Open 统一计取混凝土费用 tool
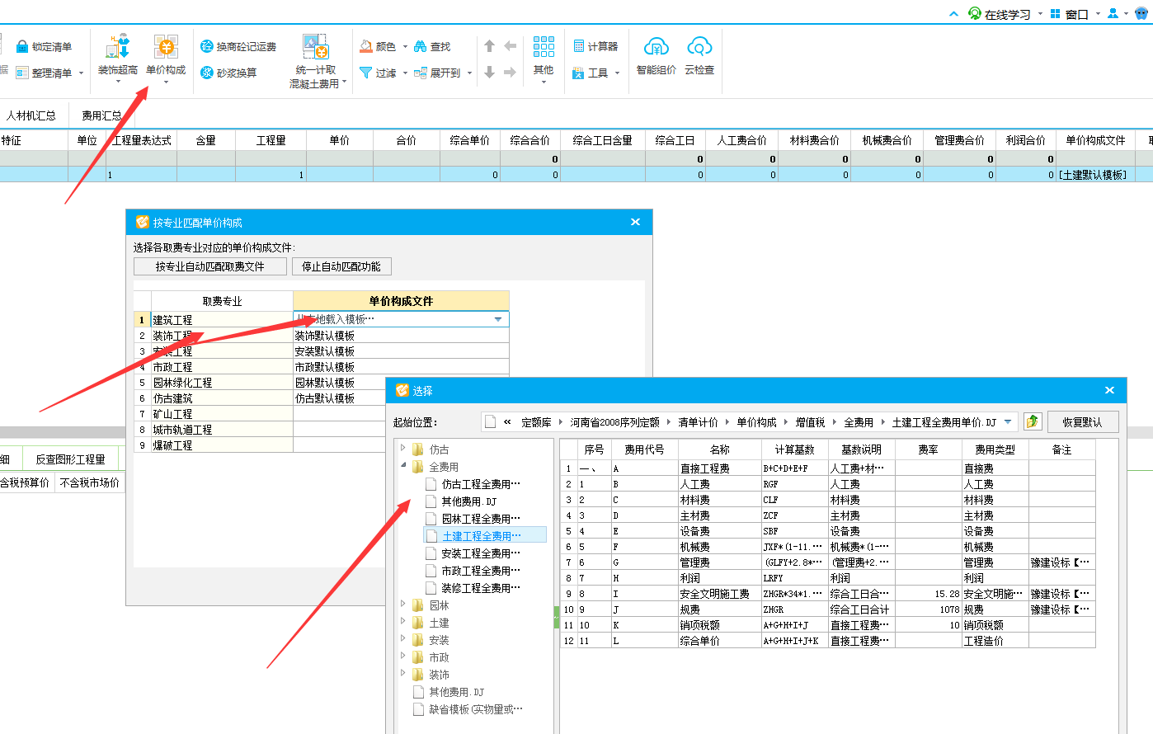 click(316, 62)
